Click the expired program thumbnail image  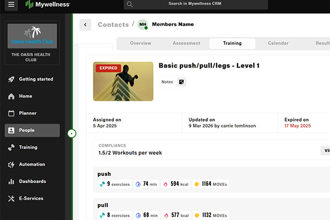pos(123,81)
